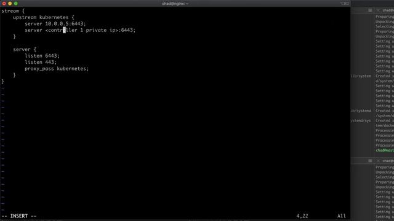Click the 'stream {' line

[x=13, y=11]
